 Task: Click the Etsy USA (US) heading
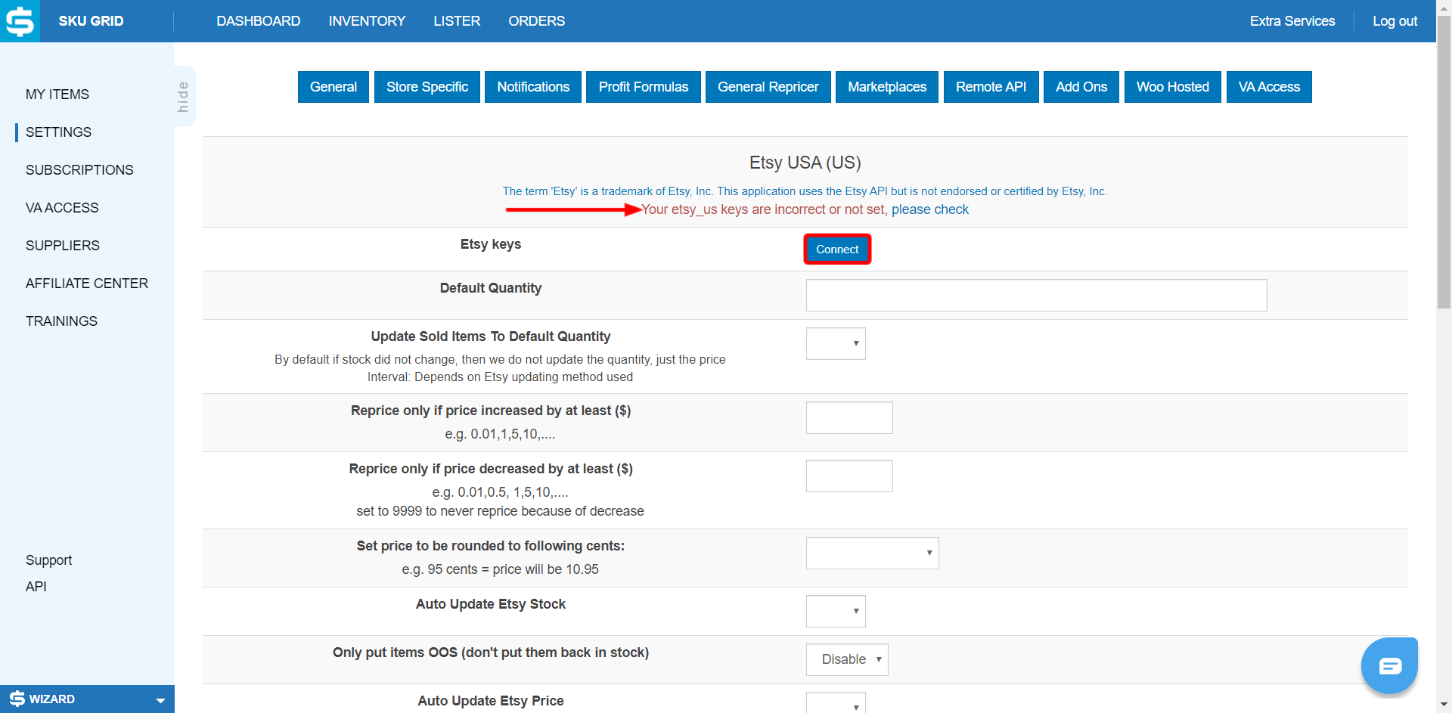805,163
